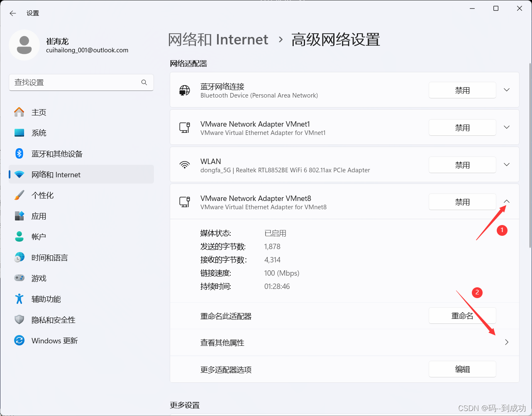Disable the Bluetooth network connection adapter

pyautogui.click(x=462, y=90)
